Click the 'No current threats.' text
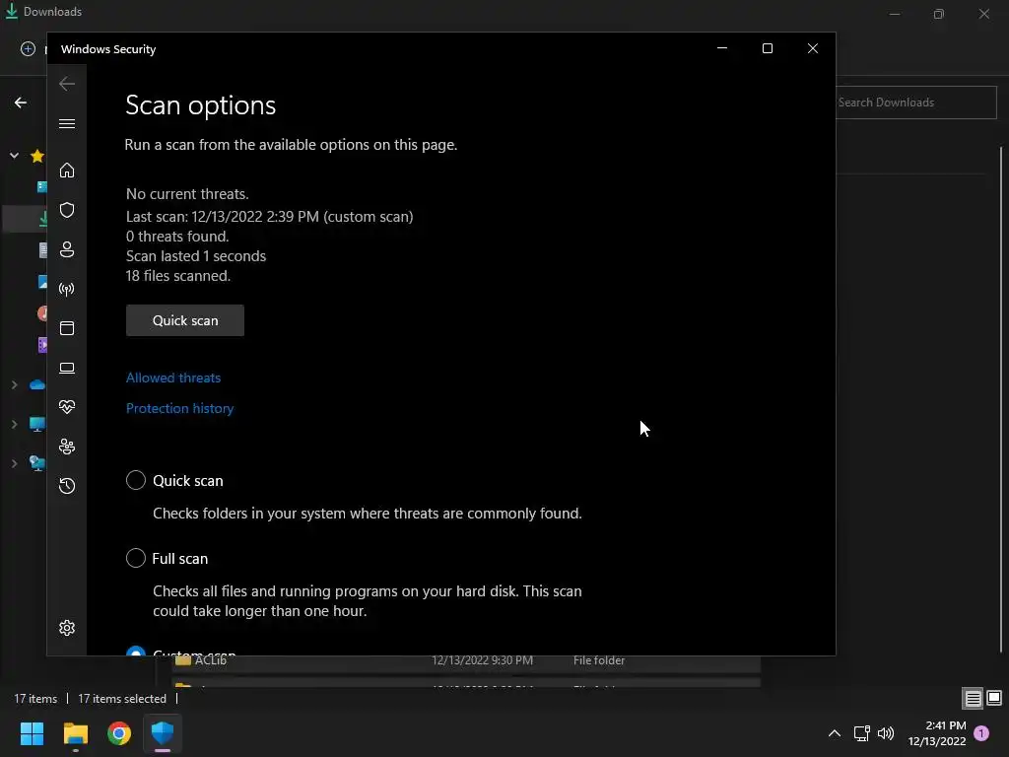1009x757 pixels. 187,194
